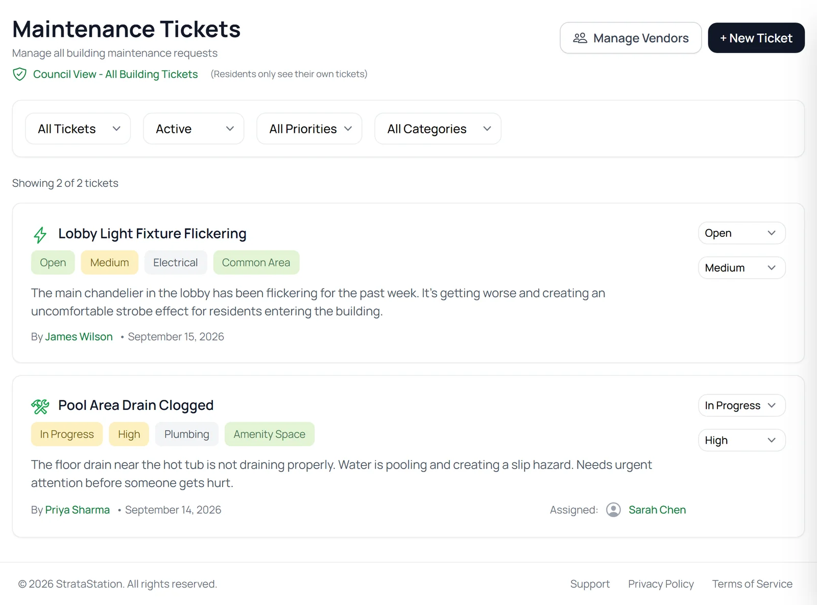Click the September 14, 2026 date
The height and width of the screenshot is (605, 817).
[173, 510]
